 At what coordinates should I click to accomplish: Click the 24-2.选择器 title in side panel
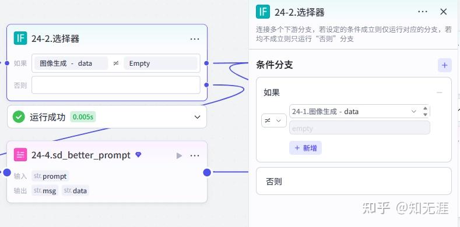pyautogui.click(x=300, y=12)
